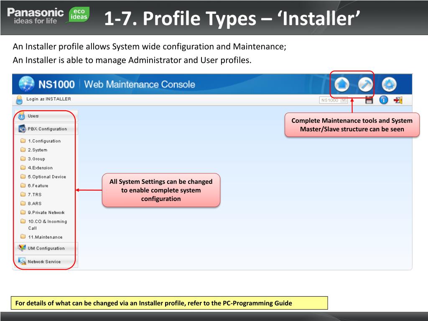Expand the 3.Group folder
This screenshot has width=428, height=321.
33,159
